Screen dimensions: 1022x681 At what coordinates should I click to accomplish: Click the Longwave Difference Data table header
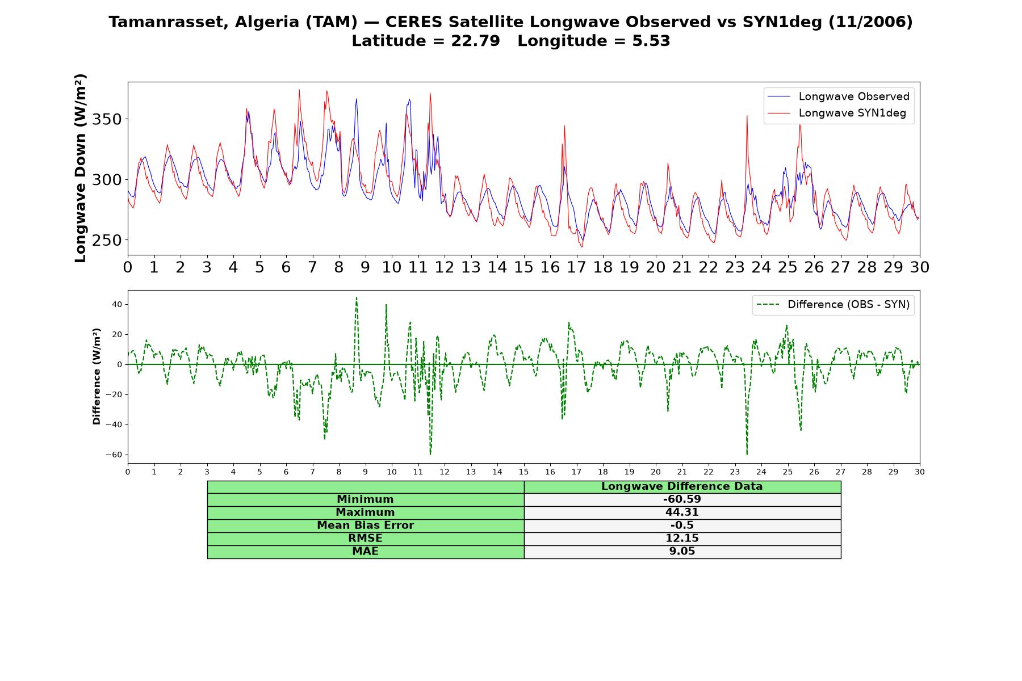click(x=682, y=486)
